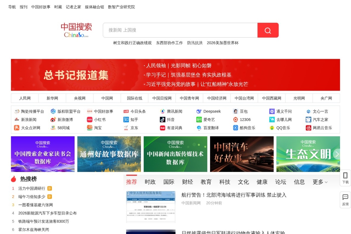Click the 小红书 icon
Image resolution: width=351 pixels, height=234 pixels.
[x=90, y=120]
